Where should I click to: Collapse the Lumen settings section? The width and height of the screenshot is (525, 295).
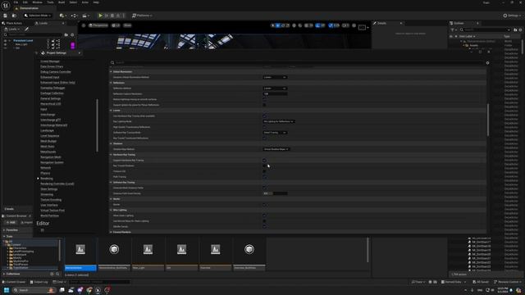point(112,111)
